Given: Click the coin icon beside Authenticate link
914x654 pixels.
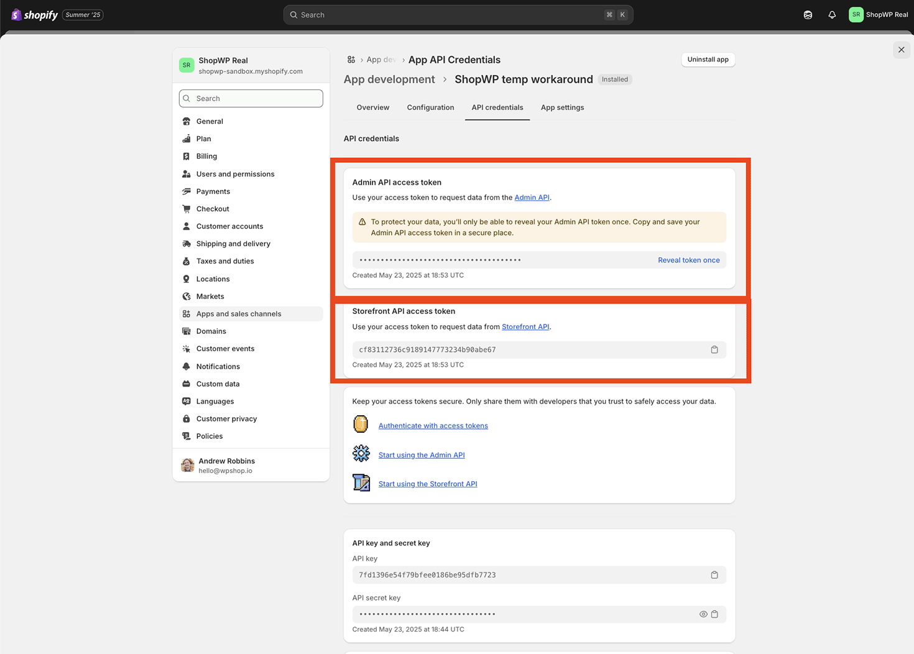Looking at the screenshot, I should click(x=361, y=424).
